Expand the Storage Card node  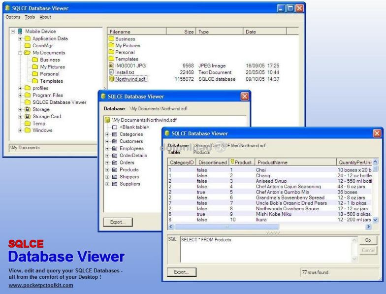pos(21,116)
